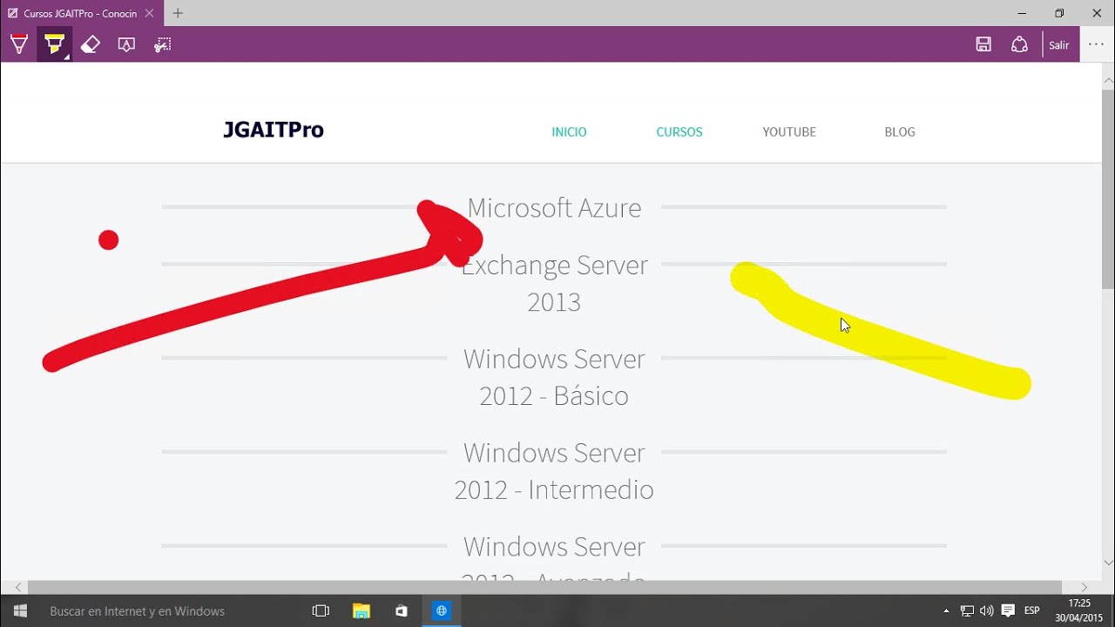Show hidden system tray icons
The image size is (1115, 627).
(x=946, y=611)
